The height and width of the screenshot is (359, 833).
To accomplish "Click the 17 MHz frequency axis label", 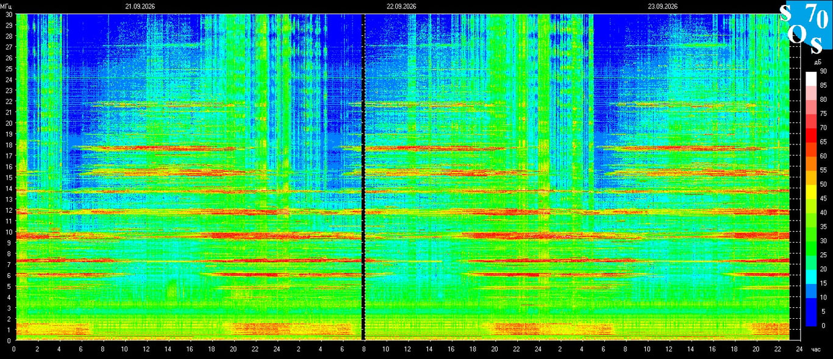I will [9, 155].
